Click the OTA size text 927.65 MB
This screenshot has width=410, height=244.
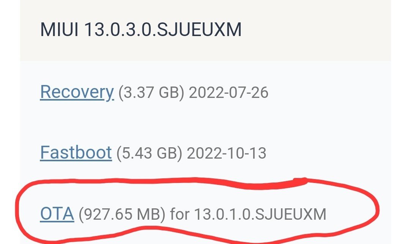click(122, 215)
